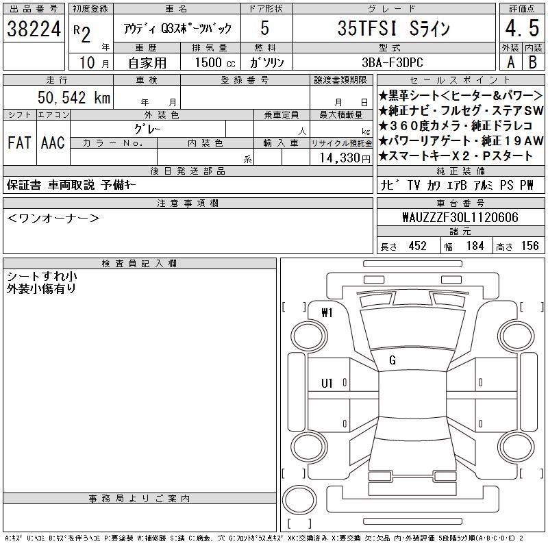Viewport: 548px width, 548px height.
Task: Click the mileage value 50,542 km
Action: tap(71, 98)
